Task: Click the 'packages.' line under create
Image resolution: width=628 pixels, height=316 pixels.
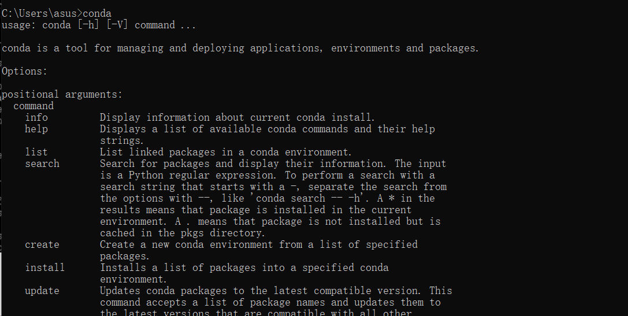Action: pos(125,256)
